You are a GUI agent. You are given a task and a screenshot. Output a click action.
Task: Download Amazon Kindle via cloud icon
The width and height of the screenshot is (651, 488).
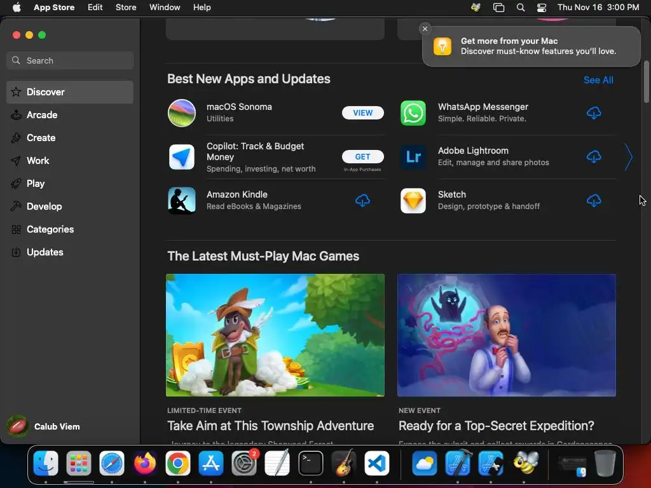pyautogui.click(x=362, y=201)
